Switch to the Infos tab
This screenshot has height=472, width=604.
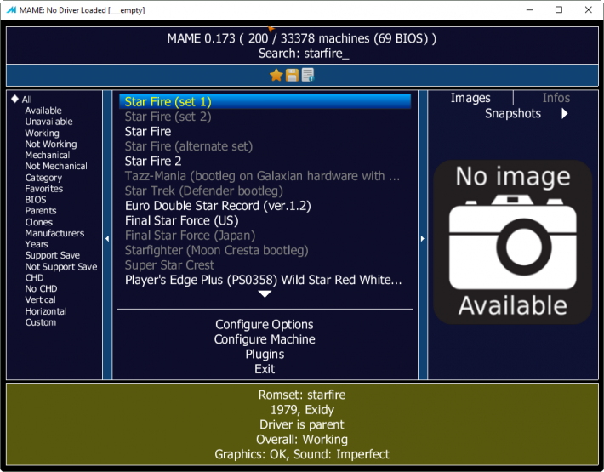[x=556, y=98]
